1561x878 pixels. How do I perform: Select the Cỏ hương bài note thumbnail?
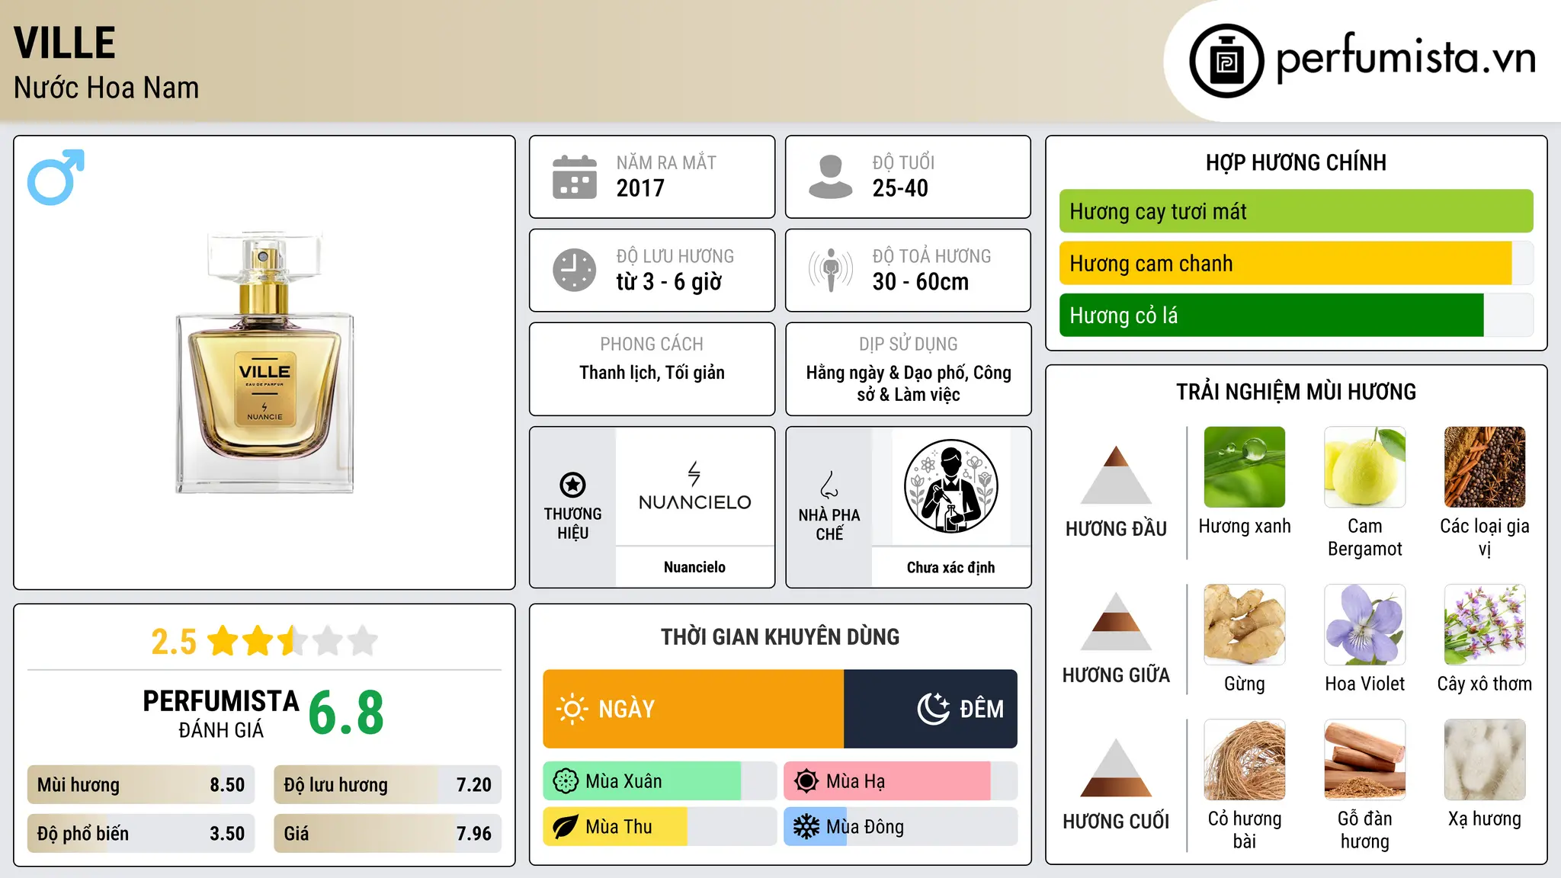tap(1245, 760)
